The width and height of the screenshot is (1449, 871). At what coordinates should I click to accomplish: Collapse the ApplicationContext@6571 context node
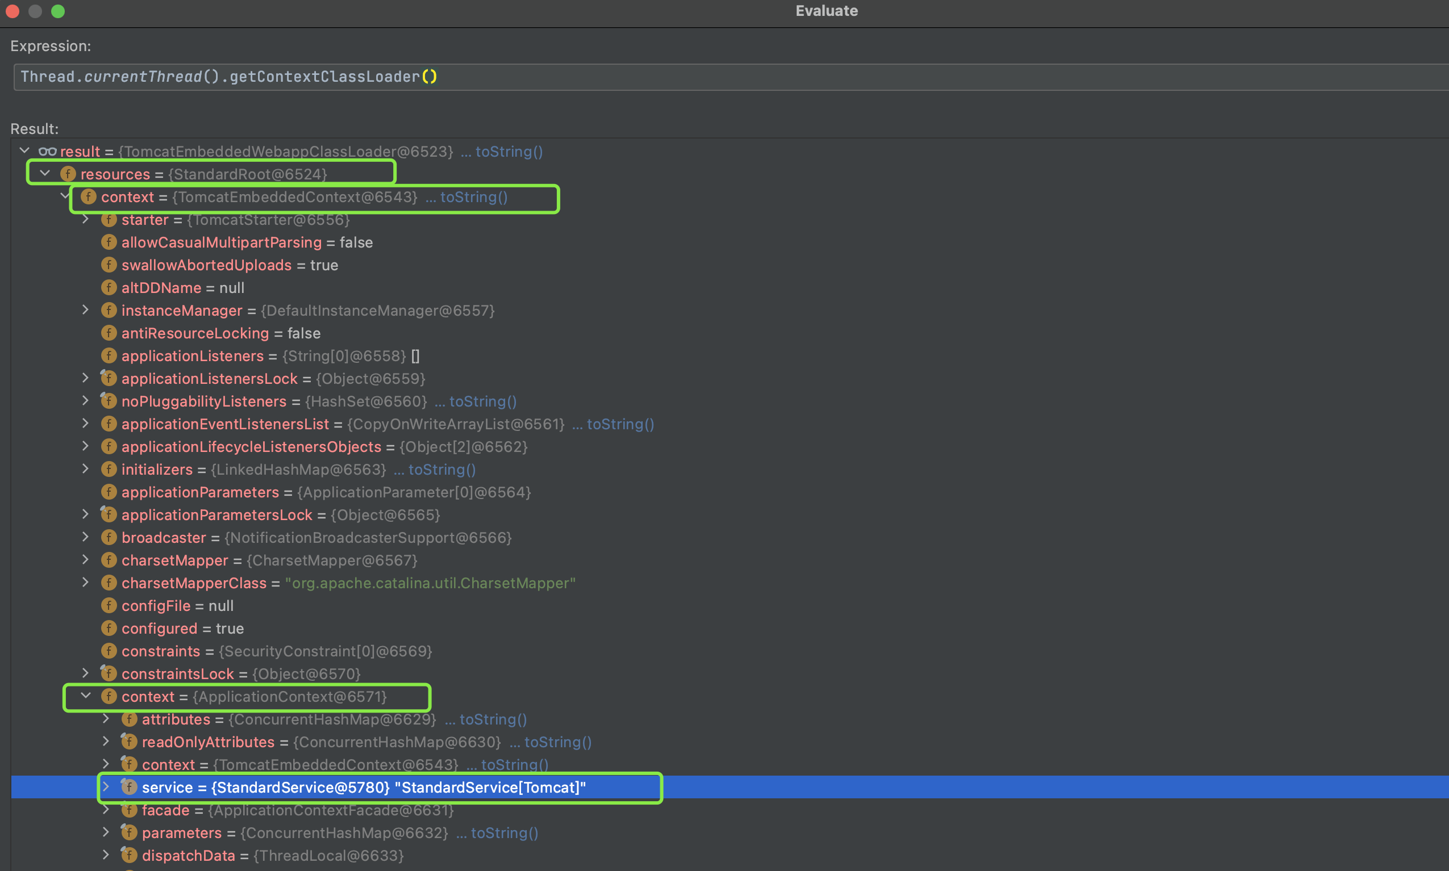(x=86, y=696)
